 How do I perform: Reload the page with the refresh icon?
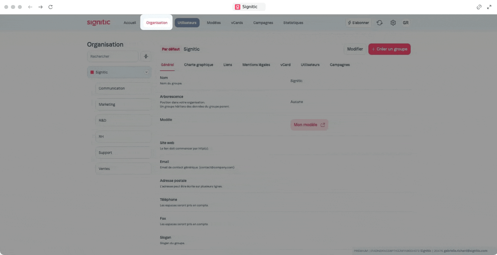click(51, 7)
